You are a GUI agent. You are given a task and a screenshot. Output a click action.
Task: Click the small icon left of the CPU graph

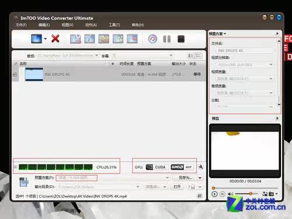pos(15,167)
